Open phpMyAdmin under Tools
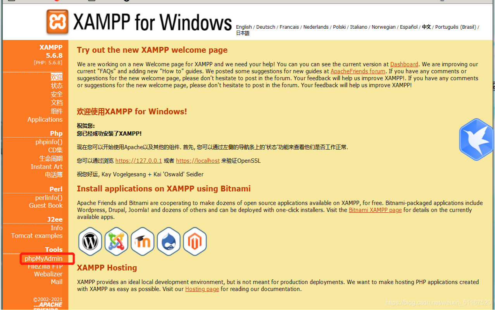The width and height of the screenshot is (495, 310). [43, 258]
